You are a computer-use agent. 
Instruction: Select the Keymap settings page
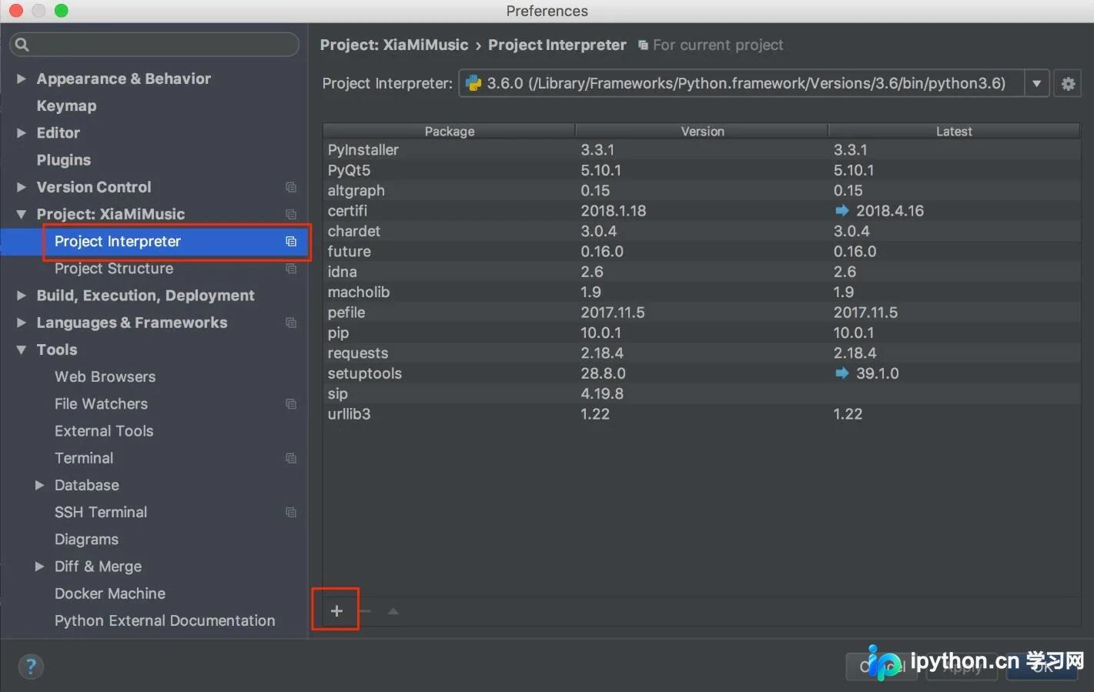point(66,106)
